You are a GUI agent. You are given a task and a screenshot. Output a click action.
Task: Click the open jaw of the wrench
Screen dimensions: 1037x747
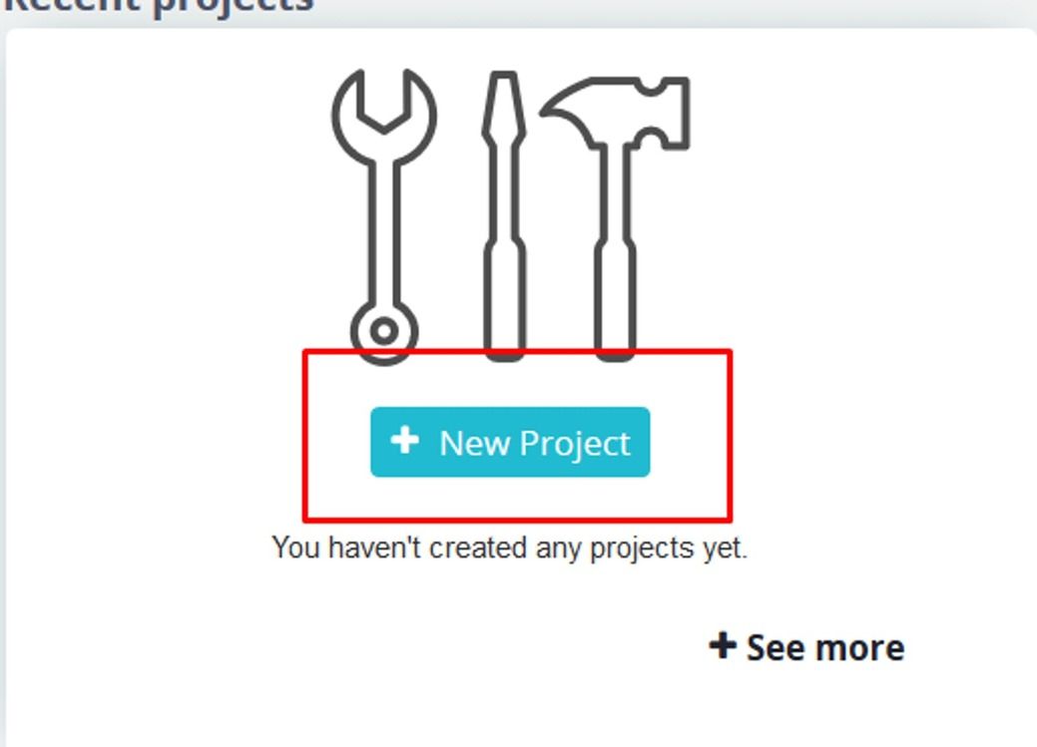click(383, 106)
